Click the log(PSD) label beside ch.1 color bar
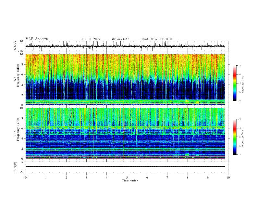The width and height of the screenshot is (257, 199). 243,85
